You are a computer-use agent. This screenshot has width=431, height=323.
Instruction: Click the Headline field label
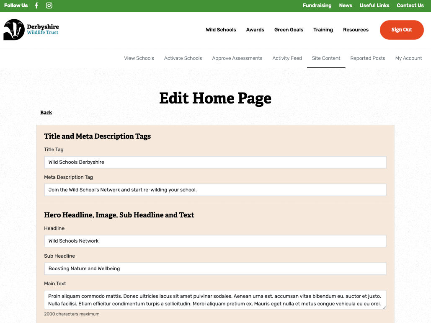54,228
